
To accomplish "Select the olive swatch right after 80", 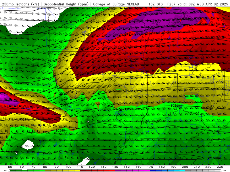I will point(48,170).
